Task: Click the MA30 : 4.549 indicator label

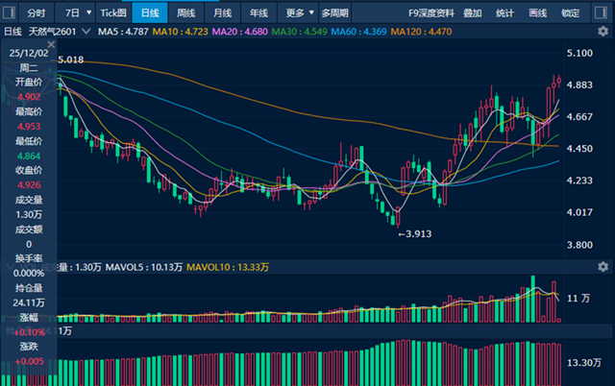Action: (x=299, y=32)
